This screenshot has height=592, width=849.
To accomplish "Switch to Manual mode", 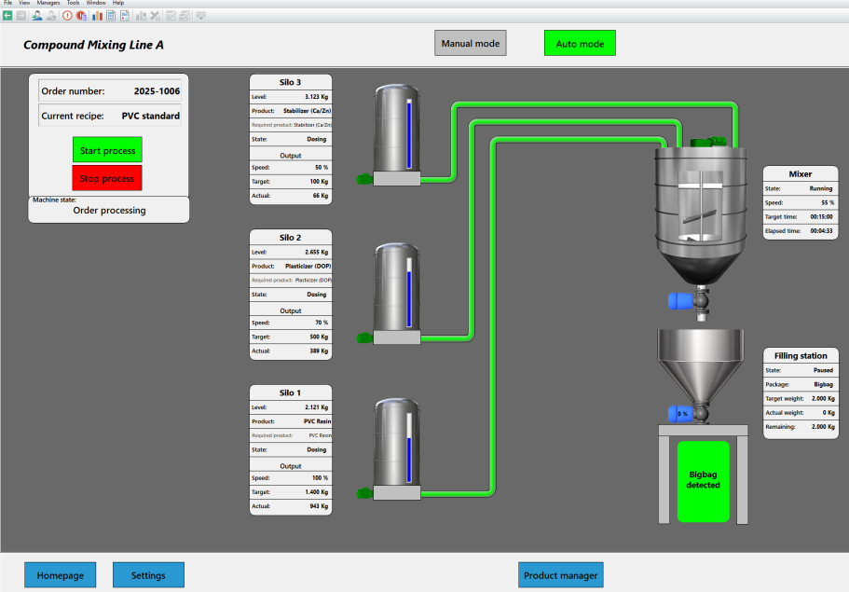I will pos(471,43).
